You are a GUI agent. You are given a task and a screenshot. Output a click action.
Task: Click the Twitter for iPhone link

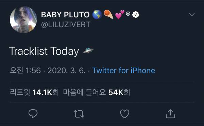(x=124, y=71)
